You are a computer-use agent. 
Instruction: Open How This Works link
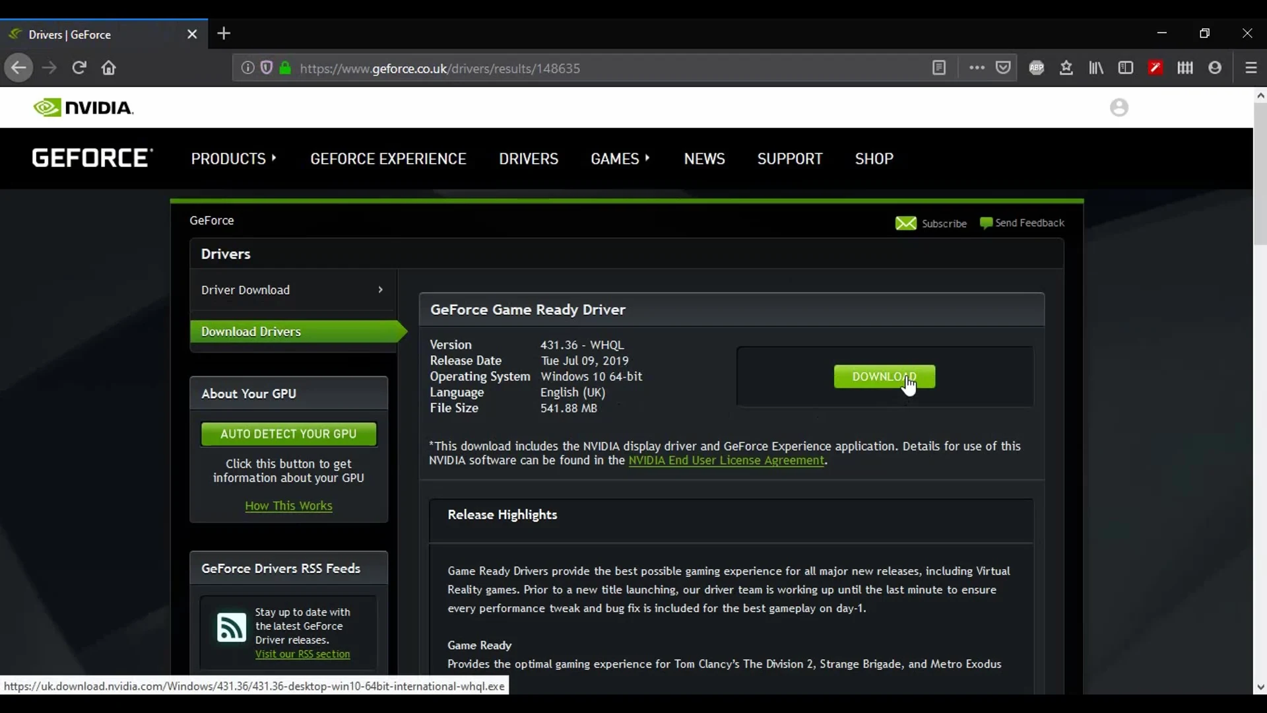(x=288, y=506)
